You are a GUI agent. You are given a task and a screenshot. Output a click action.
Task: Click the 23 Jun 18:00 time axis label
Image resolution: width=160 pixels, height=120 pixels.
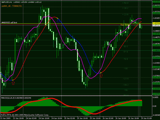coord(18,118)
